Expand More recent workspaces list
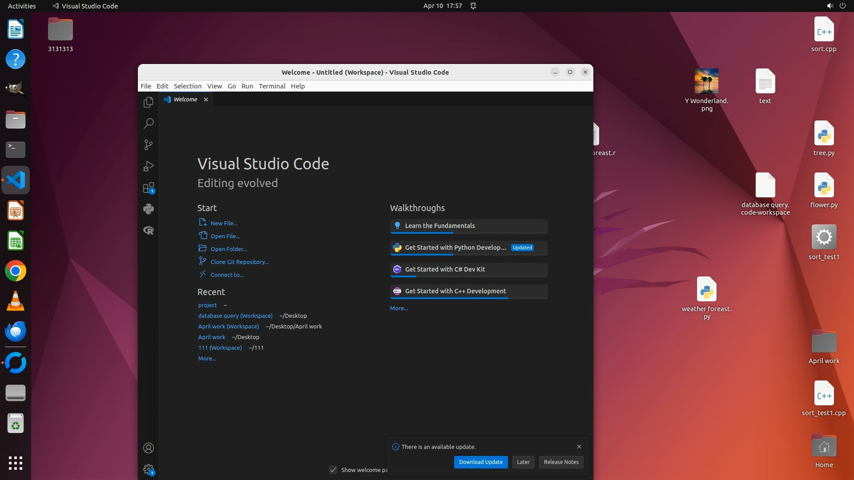This screenshot has width=854, height=480. [207, 358]
